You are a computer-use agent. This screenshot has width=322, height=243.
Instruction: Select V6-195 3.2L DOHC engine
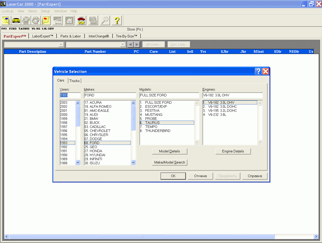[230, 111]
